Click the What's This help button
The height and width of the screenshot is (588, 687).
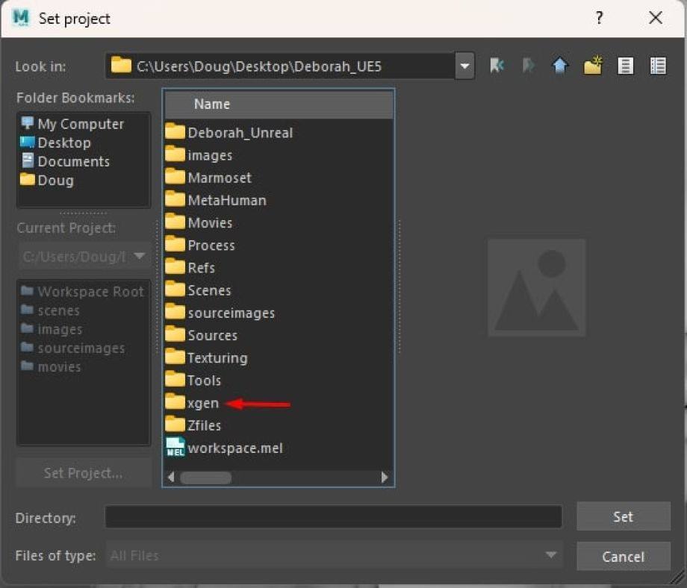coord(599,19)
